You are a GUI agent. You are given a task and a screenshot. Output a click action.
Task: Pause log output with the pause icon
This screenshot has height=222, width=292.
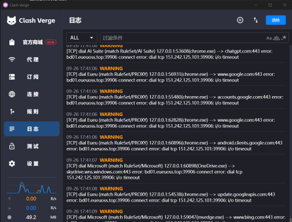(x=240, y=20)
